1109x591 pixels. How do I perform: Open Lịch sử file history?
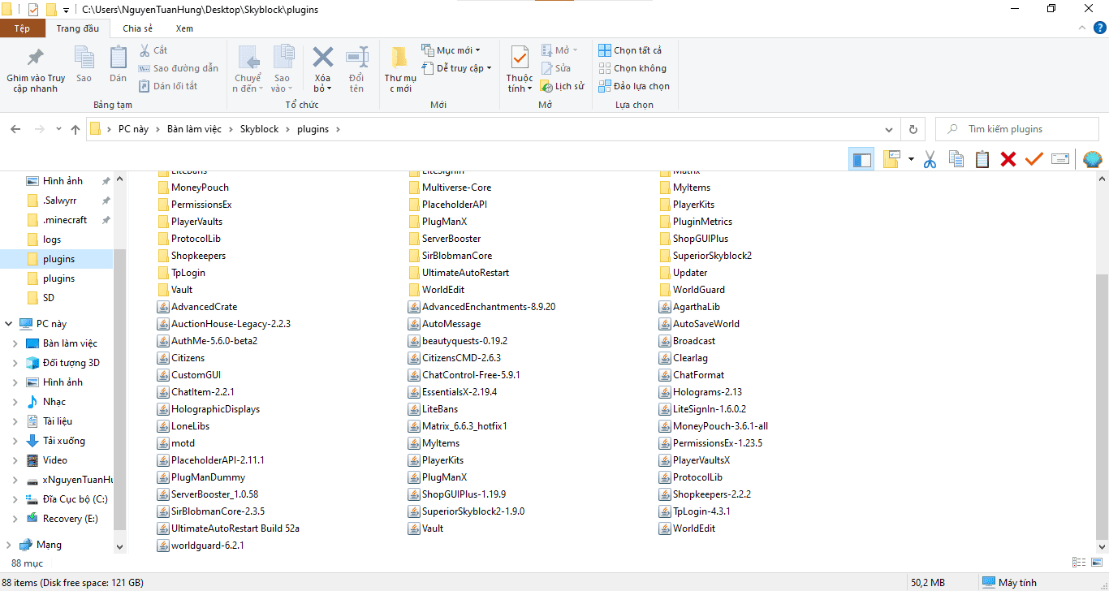(563, 86)
